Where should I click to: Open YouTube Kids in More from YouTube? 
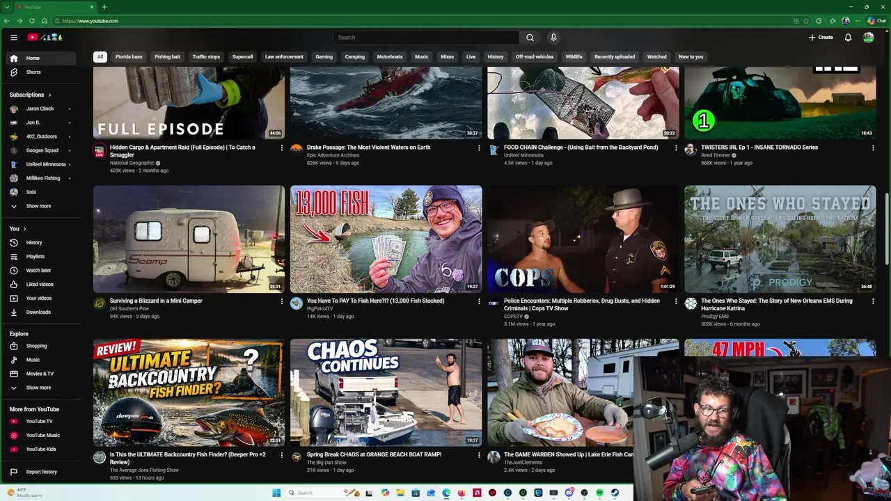coord(42,450)
